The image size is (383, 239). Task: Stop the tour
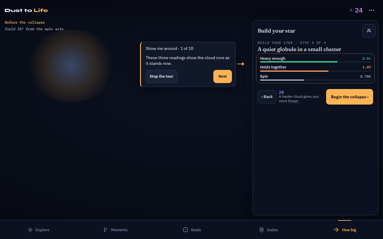tap(161, 76)
